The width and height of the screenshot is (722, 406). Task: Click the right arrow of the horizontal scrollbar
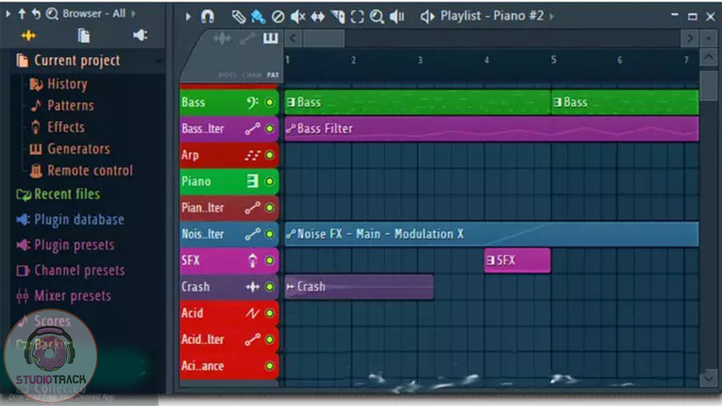(x=689, y=38)
